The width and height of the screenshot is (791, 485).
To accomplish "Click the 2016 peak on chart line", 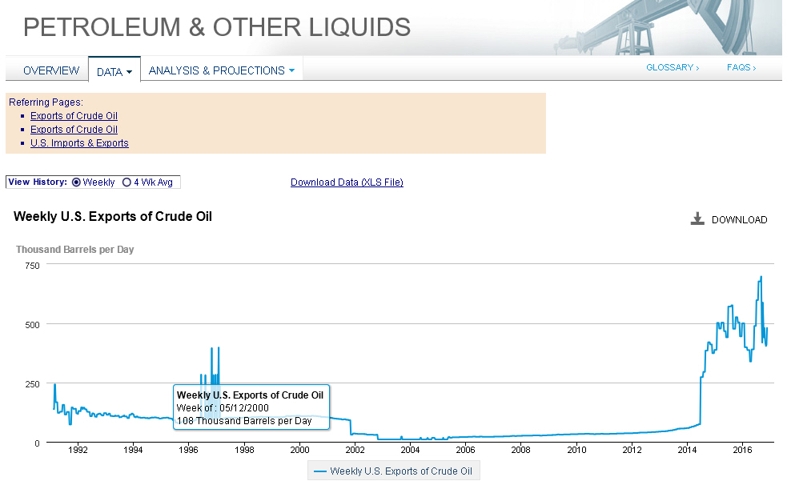I will pos(761,278).
